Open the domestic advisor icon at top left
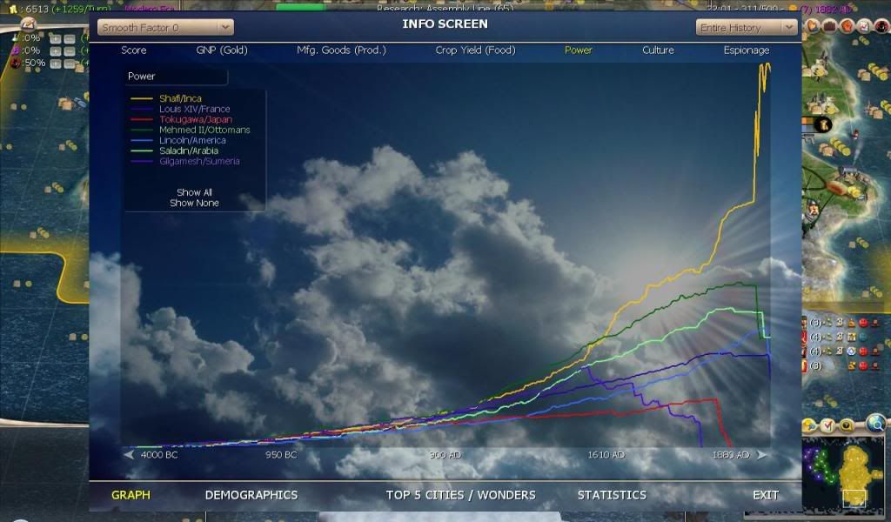891x522 pixels. coord(27,23)
